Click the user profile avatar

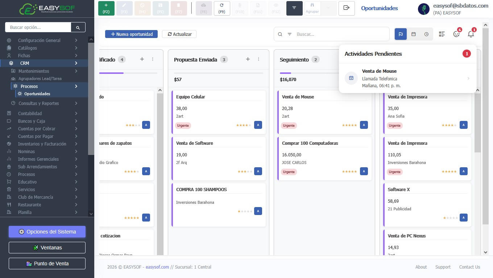pos(424,9)
